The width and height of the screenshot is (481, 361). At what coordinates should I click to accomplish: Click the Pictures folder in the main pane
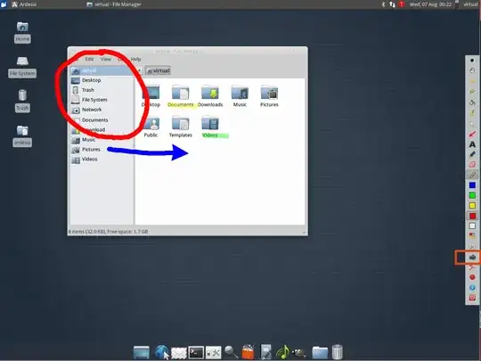pos(269,93)
